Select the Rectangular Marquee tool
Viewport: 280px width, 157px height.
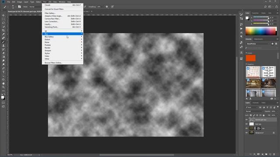tap(3, 19)
